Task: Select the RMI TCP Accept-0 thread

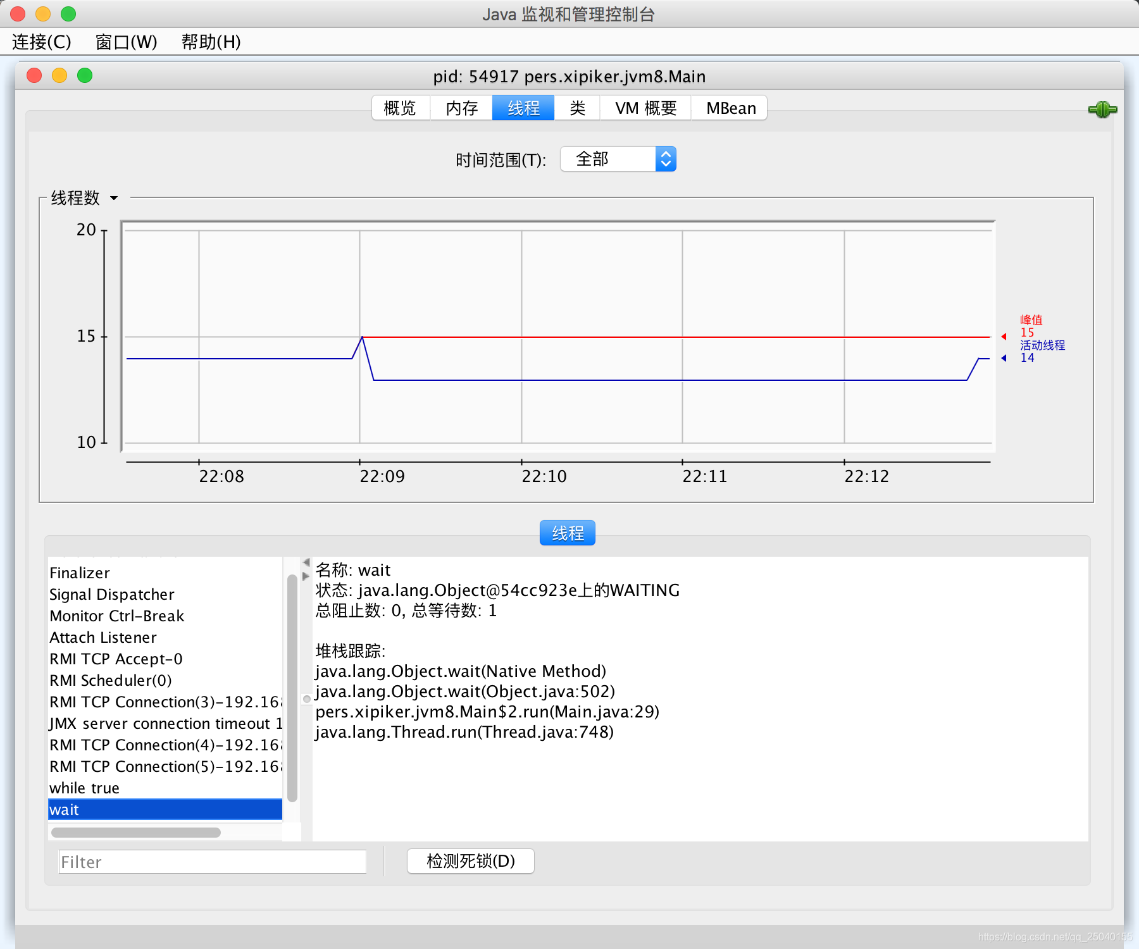Action: [165, 659]
